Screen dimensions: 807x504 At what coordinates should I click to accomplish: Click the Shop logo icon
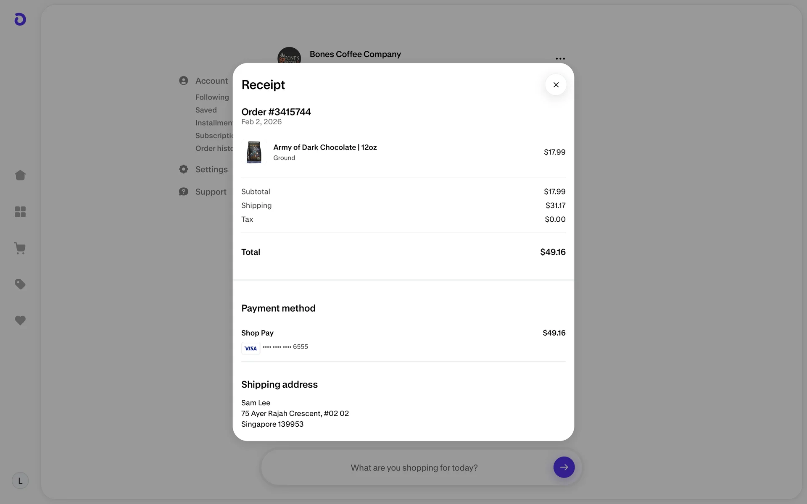20,19
